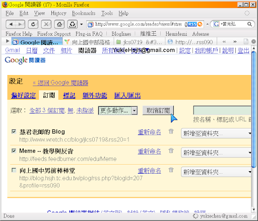Screen dimensions: 258x221
Task: Click the 登出 sign-out link
Action: point(243,50)
